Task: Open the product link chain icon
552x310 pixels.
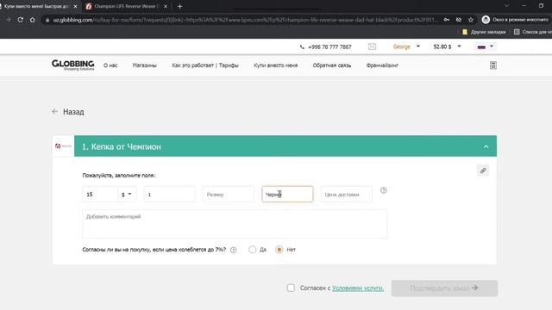Action: click(483, 170)
